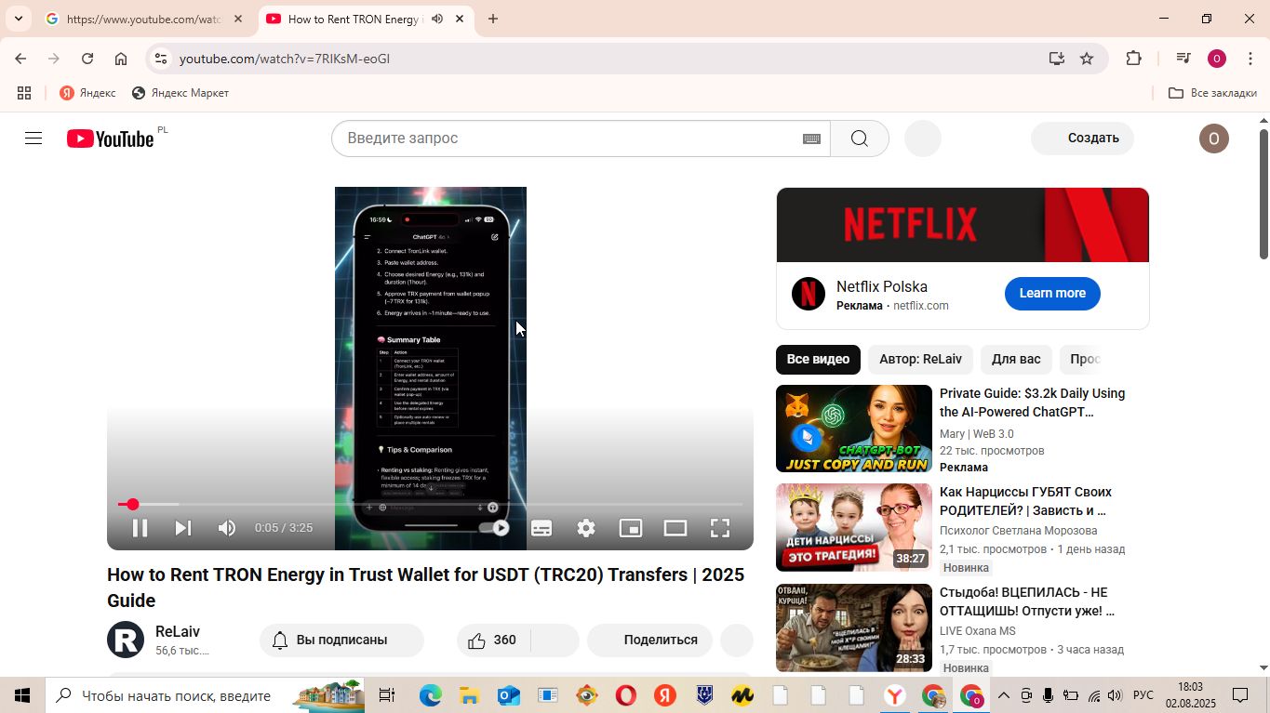Open media control icon in toolbar
The image size is (1270, 713).
pyautogui.click(x=1183, y=59)
